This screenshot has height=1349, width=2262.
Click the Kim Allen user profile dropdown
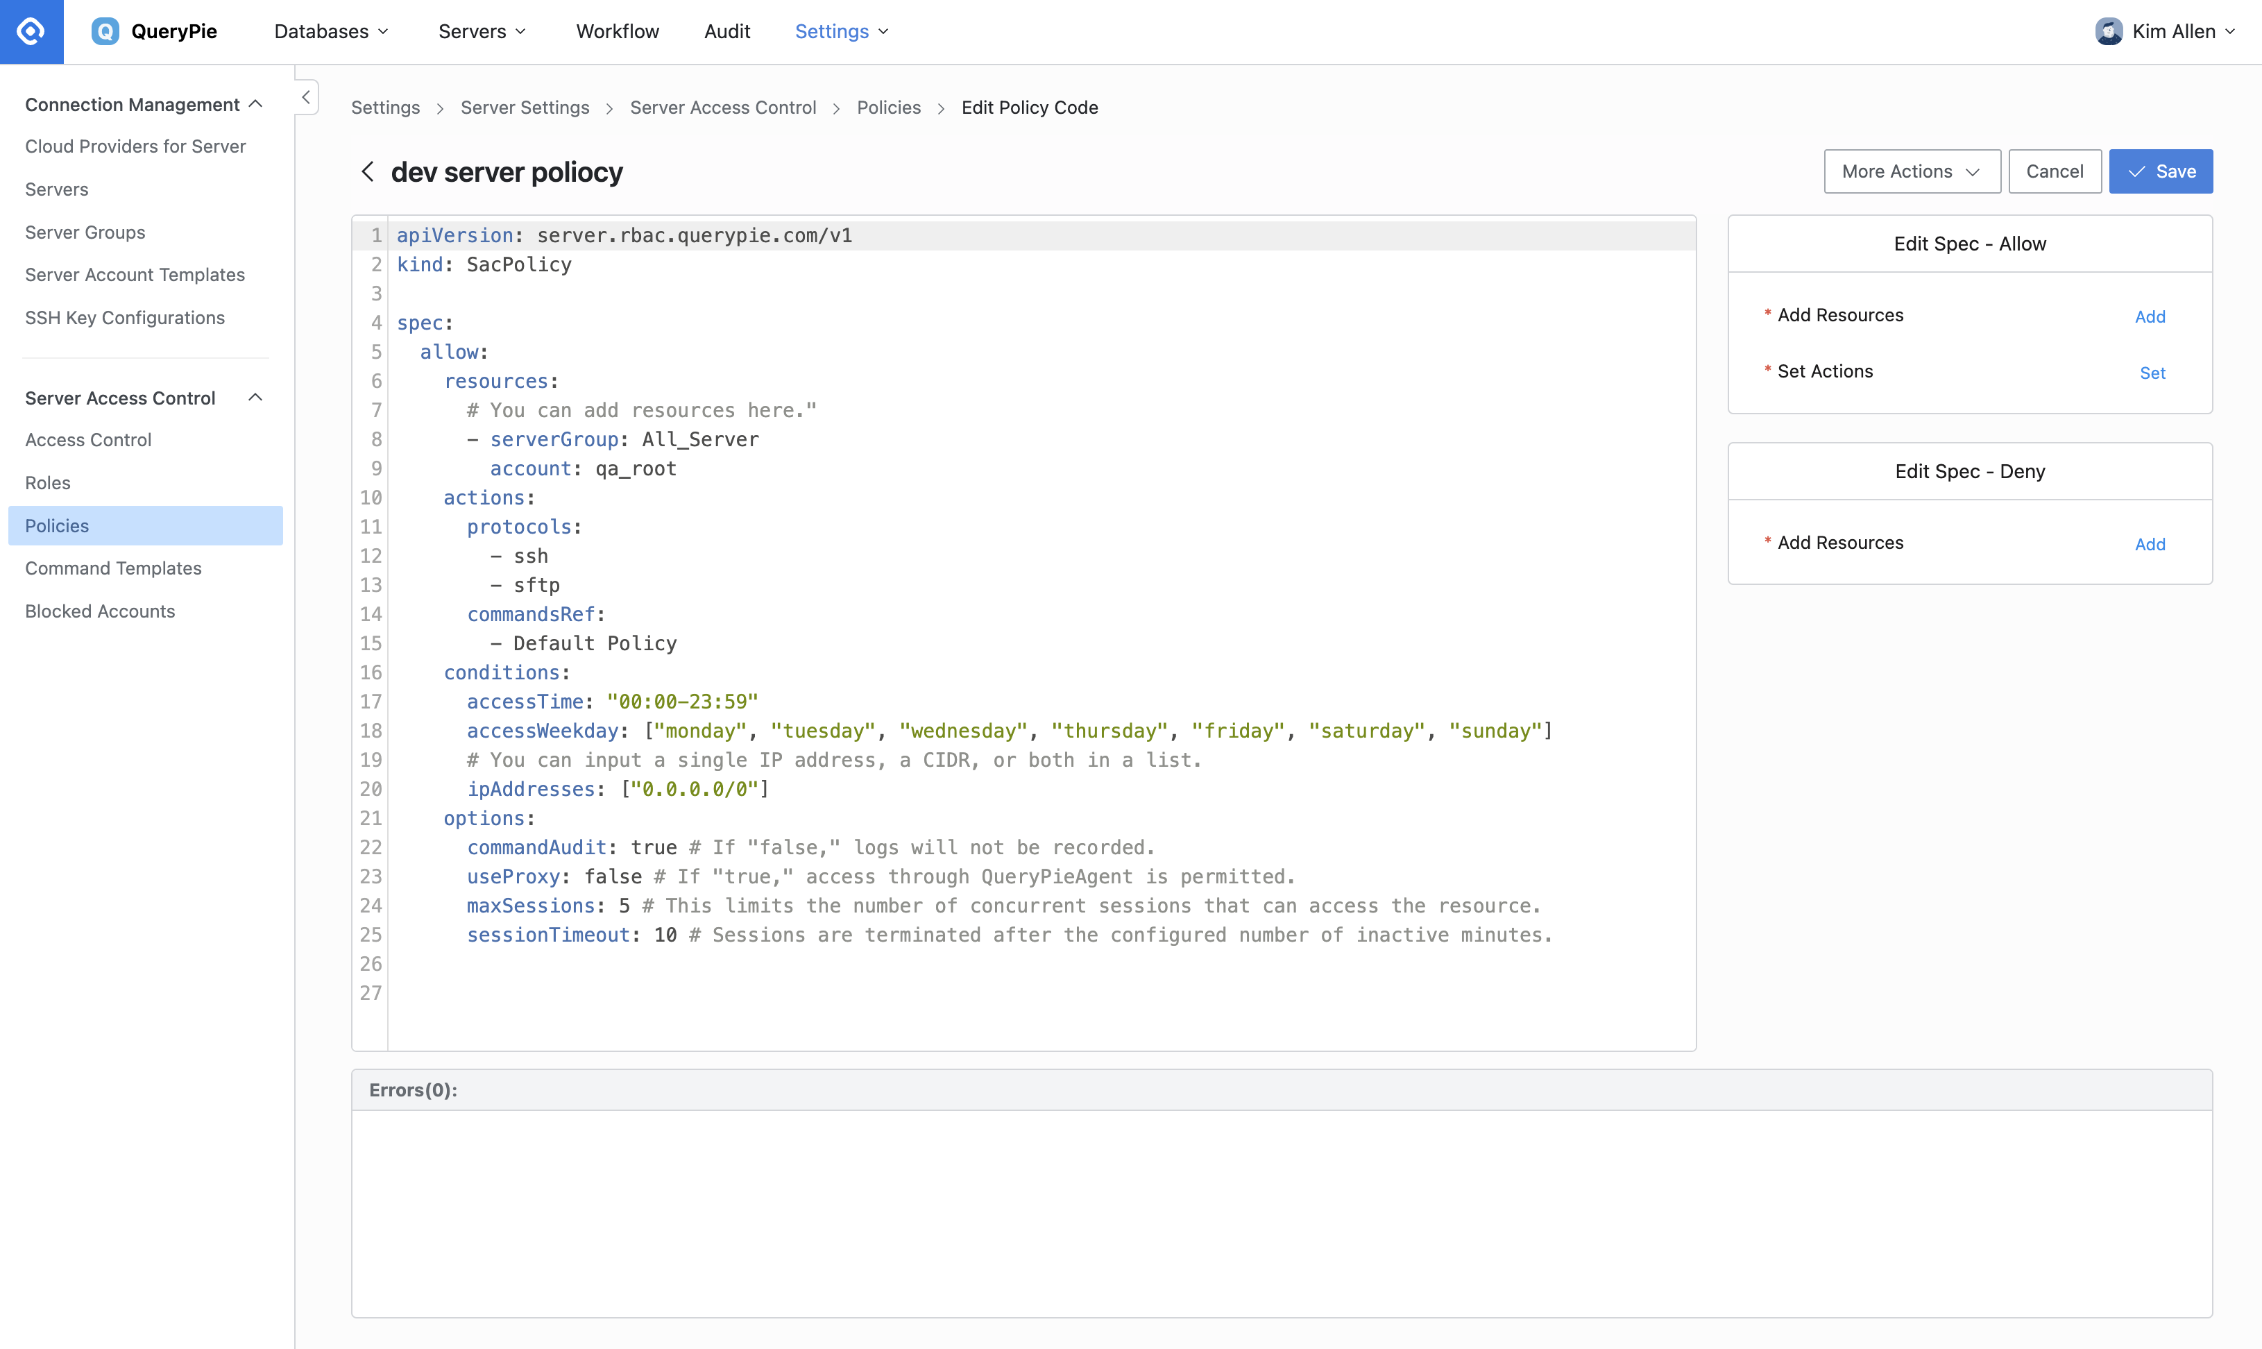(2170, 32)
